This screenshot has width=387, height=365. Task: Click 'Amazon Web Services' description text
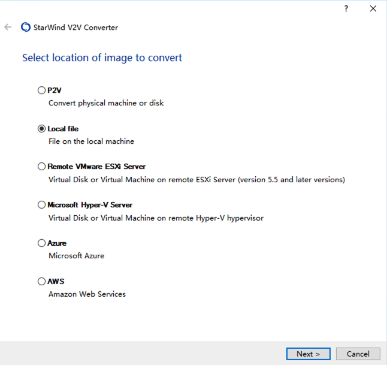(87, 294)
